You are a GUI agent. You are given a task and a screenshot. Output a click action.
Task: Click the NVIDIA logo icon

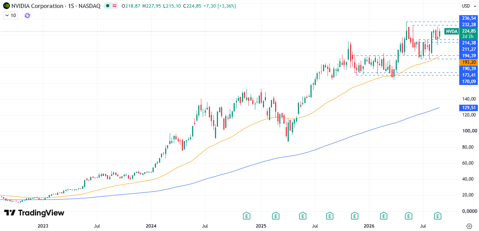6,6
